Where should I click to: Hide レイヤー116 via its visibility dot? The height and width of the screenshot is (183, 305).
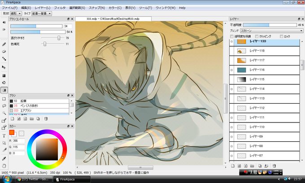232,70
